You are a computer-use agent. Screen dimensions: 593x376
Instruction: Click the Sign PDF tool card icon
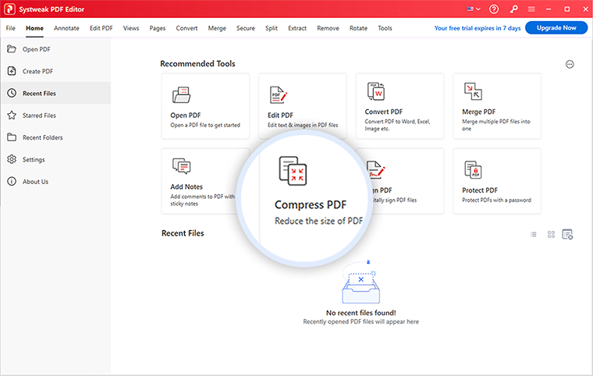(376, 169)
